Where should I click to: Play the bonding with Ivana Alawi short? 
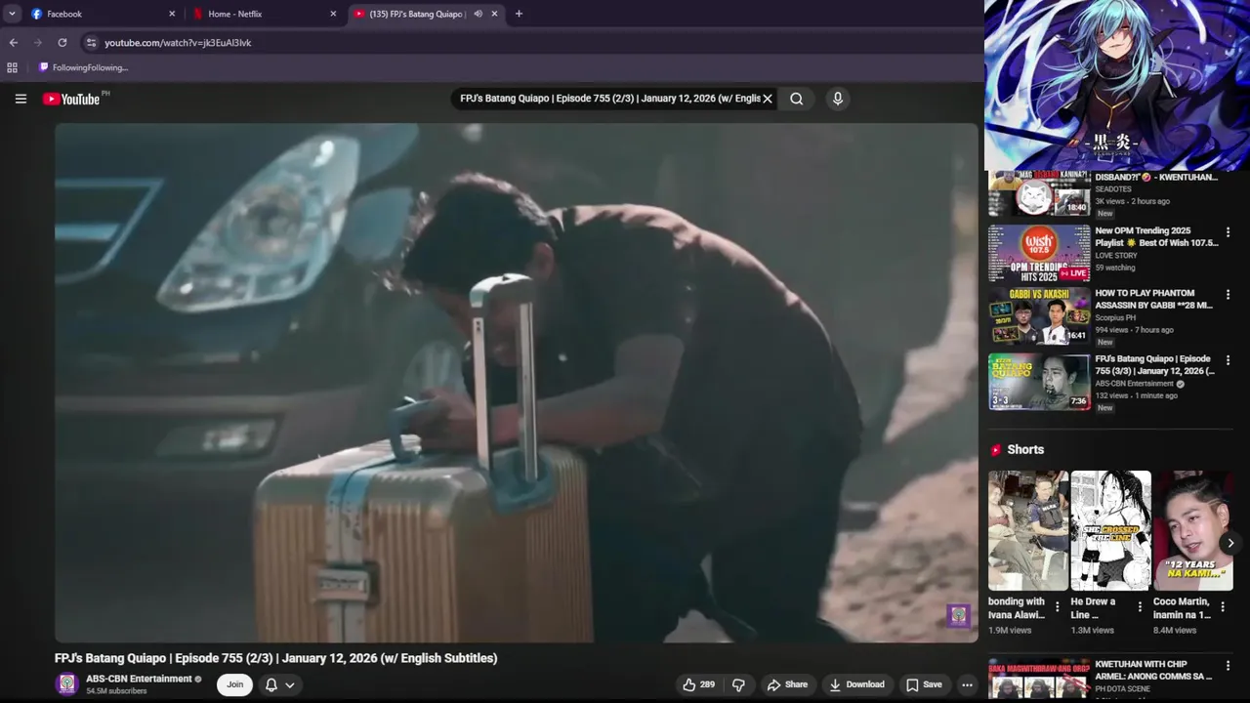pos(1027,530)
